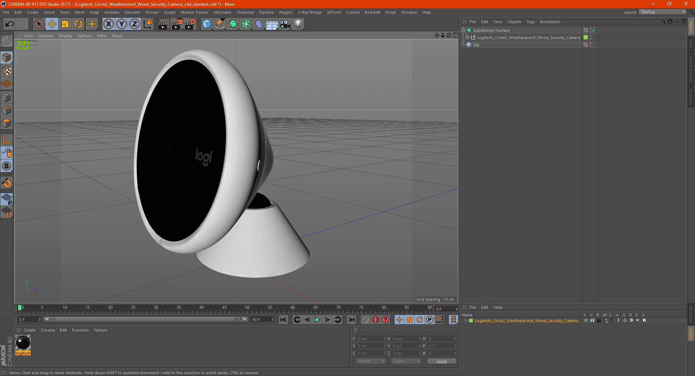Expand the Logitech camera object hierarchy

(467, 37)
